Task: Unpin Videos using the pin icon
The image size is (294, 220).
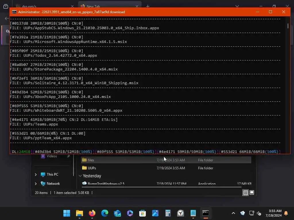Action: pyautogui.click(x=68, y=156)
